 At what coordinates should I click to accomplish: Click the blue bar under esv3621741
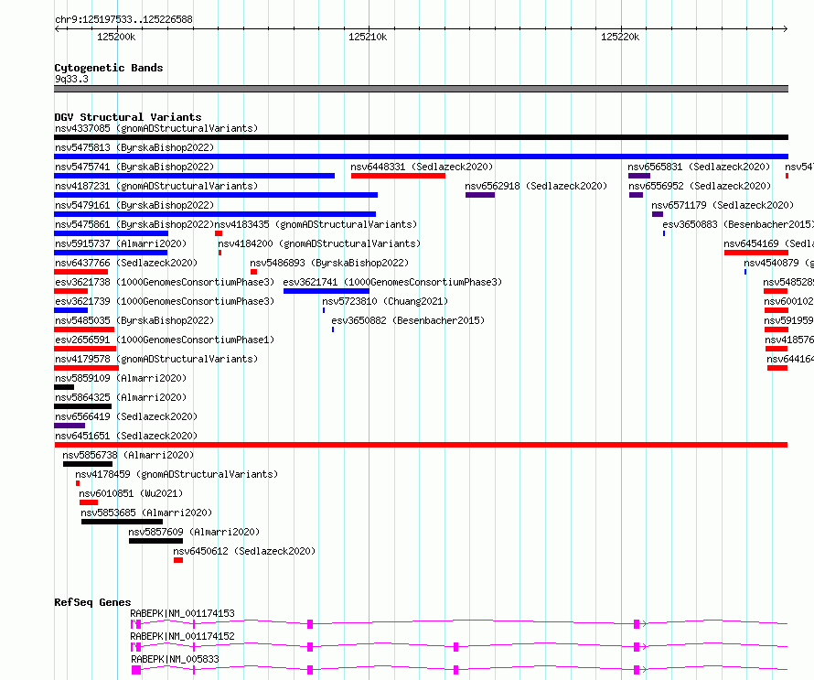pyautogui.click(x=327, y=291)
